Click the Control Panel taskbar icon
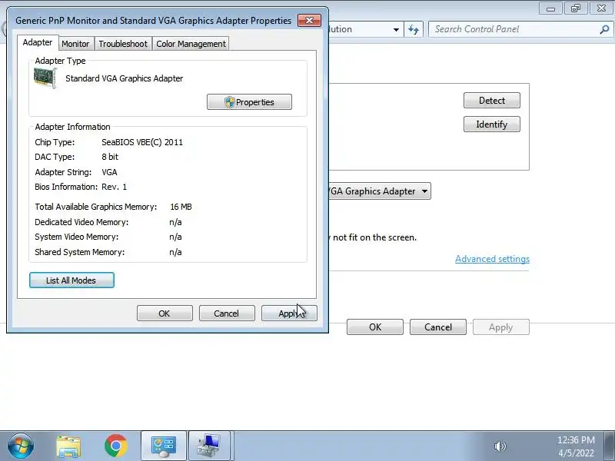This screenshot has width=615, height=461. click(164, 446)
